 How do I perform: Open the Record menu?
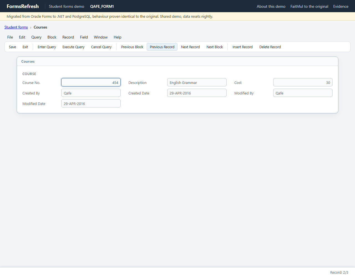click(x=68, y=37)
